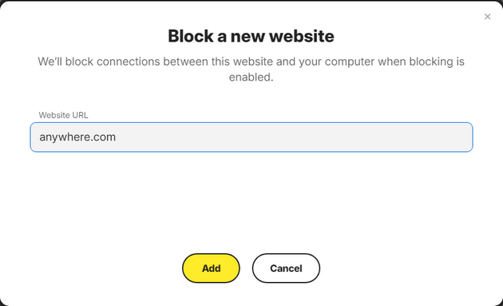Viewport: 503px width, 306px height.
Task: Close the Block a new website dialog
Action: [x=487, y=16]
